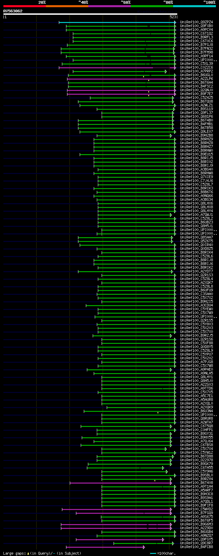This screenshot has height=556, width=219.
Task: Select hit label UniRef100_Q8LHY4
Action: pos(196,211)
